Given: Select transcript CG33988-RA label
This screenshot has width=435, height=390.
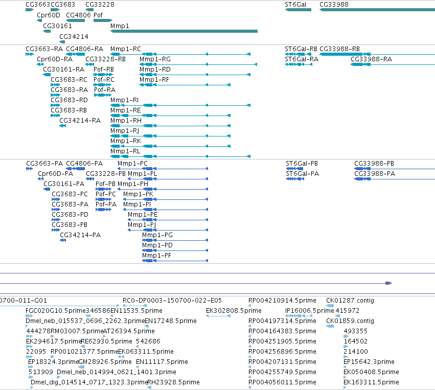Looking at the screenshot, I should pos(371,59).
